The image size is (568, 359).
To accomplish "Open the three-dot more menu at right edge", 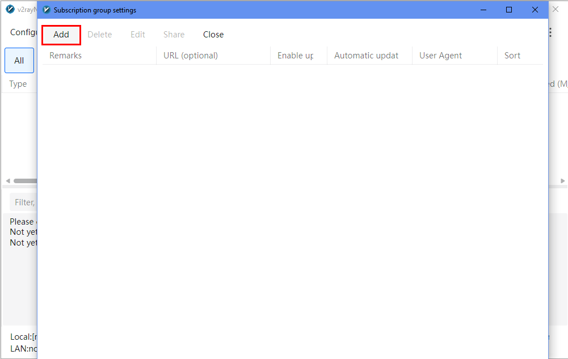I will tap(550, 33).
